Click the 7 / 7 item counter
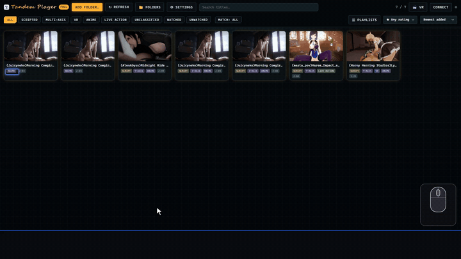This screenshot has width=461, height=259. (x=400, y=7)
